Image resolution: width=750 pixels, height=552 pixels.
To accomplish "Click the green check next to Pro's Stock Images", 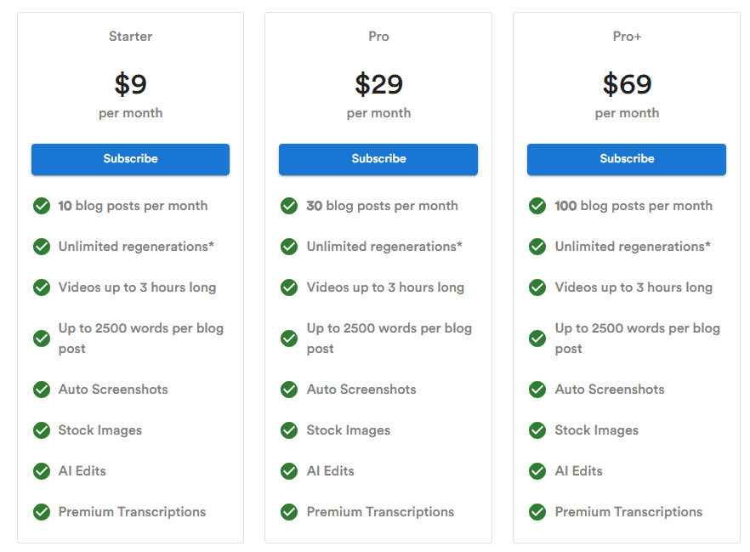I will click(289, 430).
